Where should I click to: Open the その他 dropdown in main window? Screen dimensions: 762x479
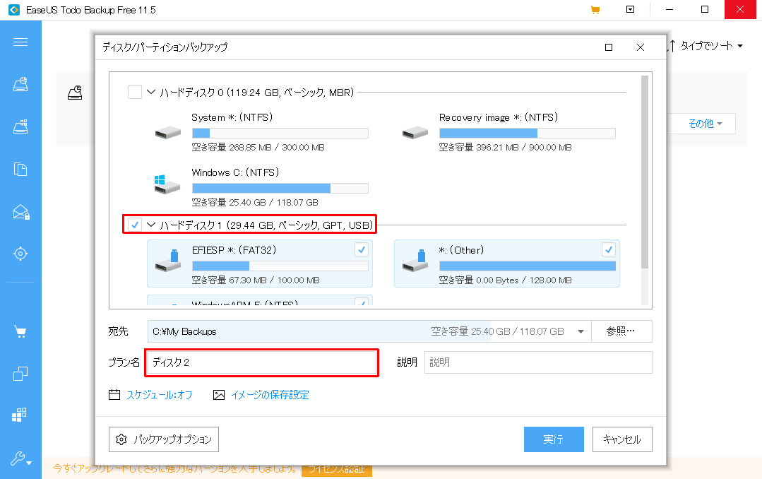pyautogui.click(x=705, y=124)
